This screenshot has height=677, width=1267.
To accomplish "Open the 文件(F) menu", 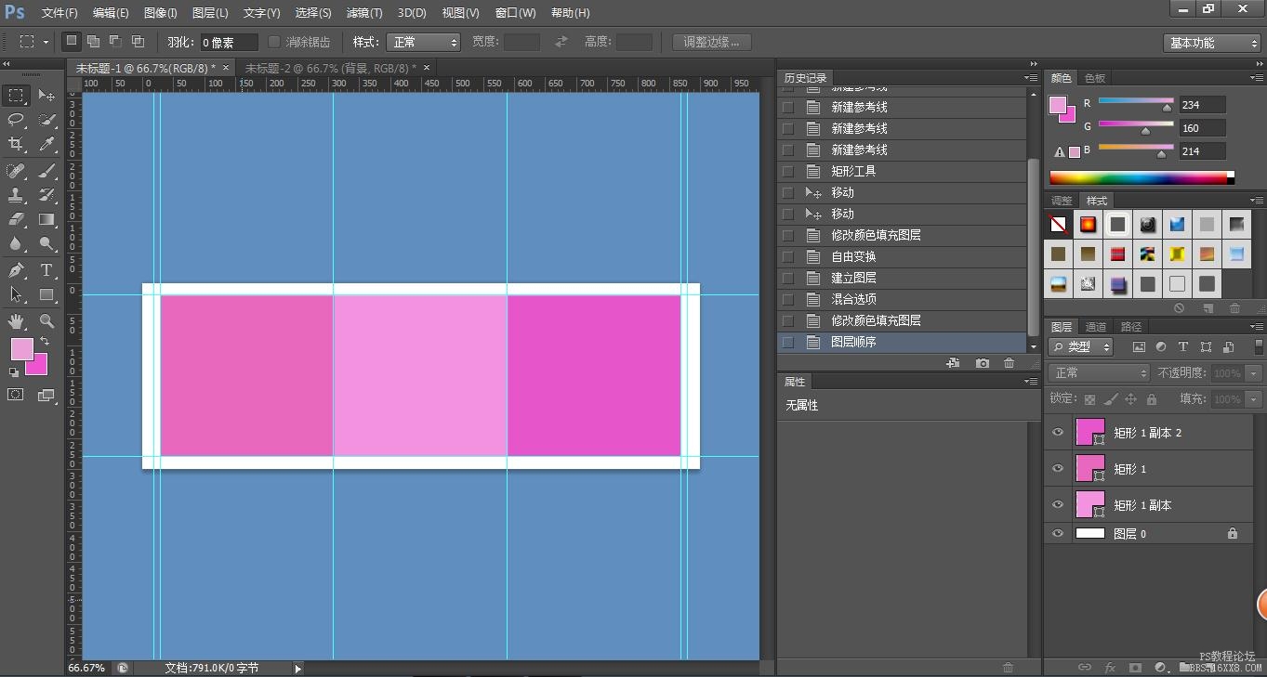I will tap(59, 13).
